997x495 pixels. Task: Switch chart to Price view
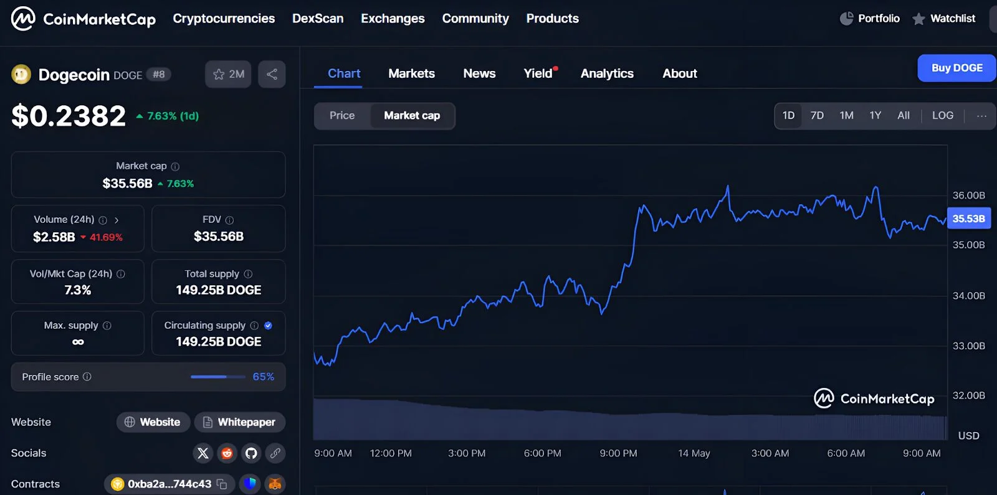342,116
